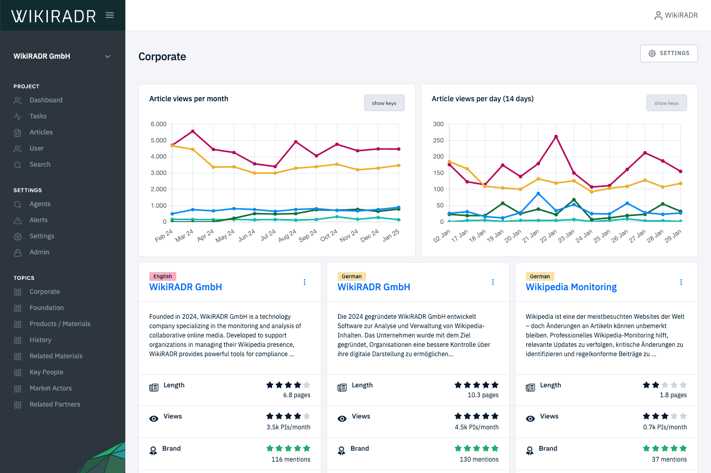Select the Corporate topic in the sidebar
The width and height of the screenshot is (711, 473).
tap(45, 292)
